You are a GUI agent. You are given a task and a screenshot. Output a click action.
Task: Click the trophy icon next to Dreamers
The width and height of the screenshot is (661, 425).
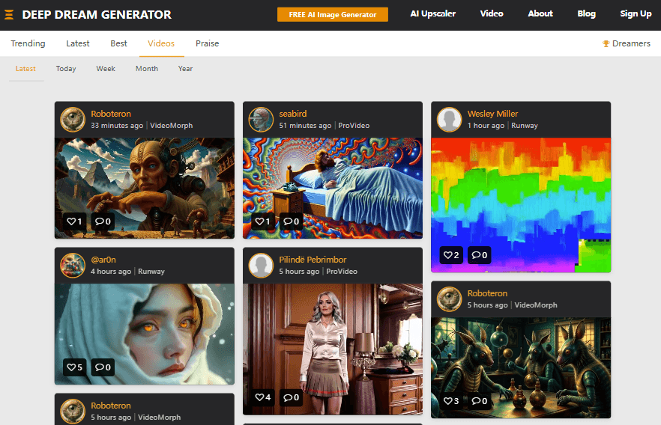(606, 43)
